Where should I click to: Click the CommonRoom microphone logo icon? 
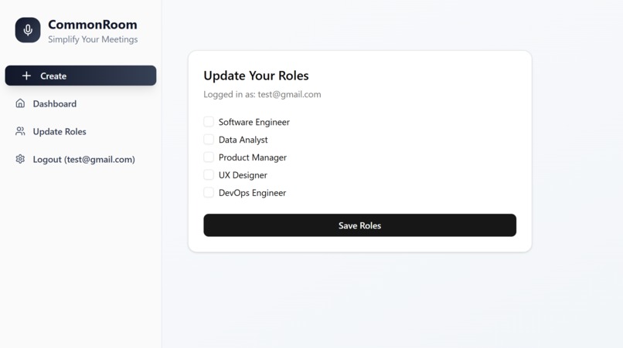(28, 30)
